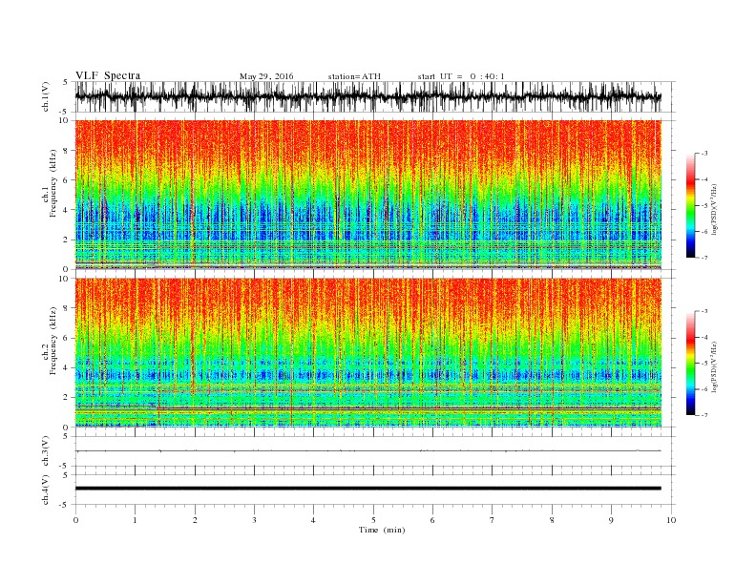The width and height of the screenshot is (756, 584).
Task: Click the "station=ATH" header label
Action: click(x=354, y=76)
